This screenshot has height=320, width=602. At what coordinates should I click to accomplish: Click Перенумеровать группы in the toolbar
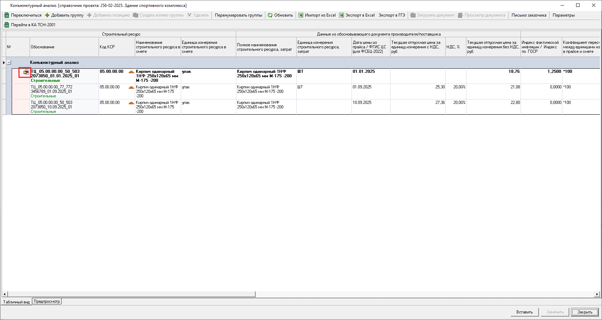(238, 15)
